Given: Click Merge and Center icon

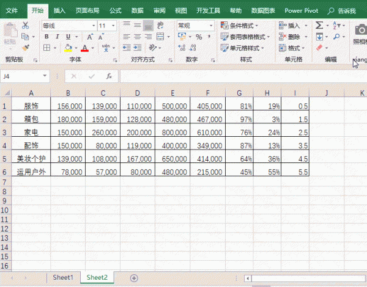Looking at the screenshot, I should (x=160, y=37).
